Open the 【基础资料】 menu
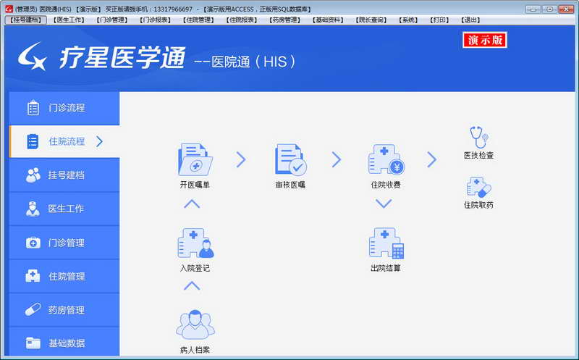 click(328, 20)
